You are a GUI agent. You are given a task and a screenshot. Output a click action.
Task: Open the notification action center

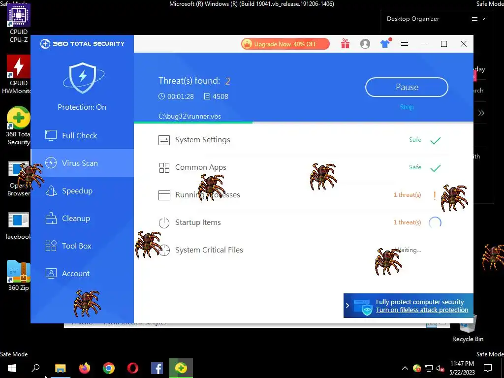click(x=488, y=368)
